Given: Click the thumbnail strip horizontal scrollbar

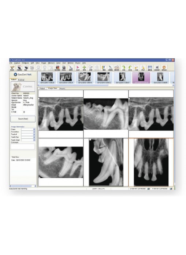Looking at the screenshot, I should pyautogui.click(x=106, y=85).
